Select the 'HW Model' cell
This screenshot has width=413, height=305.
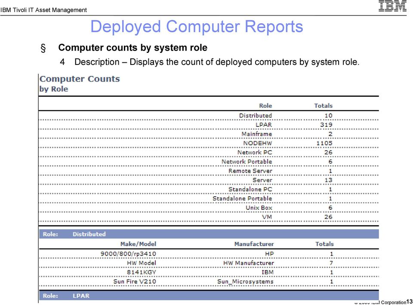pyautogui.click(x=142, y=263)
